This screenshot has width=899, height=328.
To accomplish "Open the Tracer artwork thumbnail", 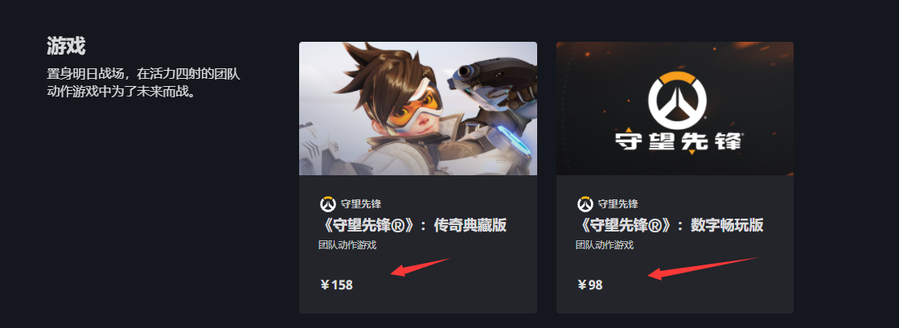I will pos(418,109).
